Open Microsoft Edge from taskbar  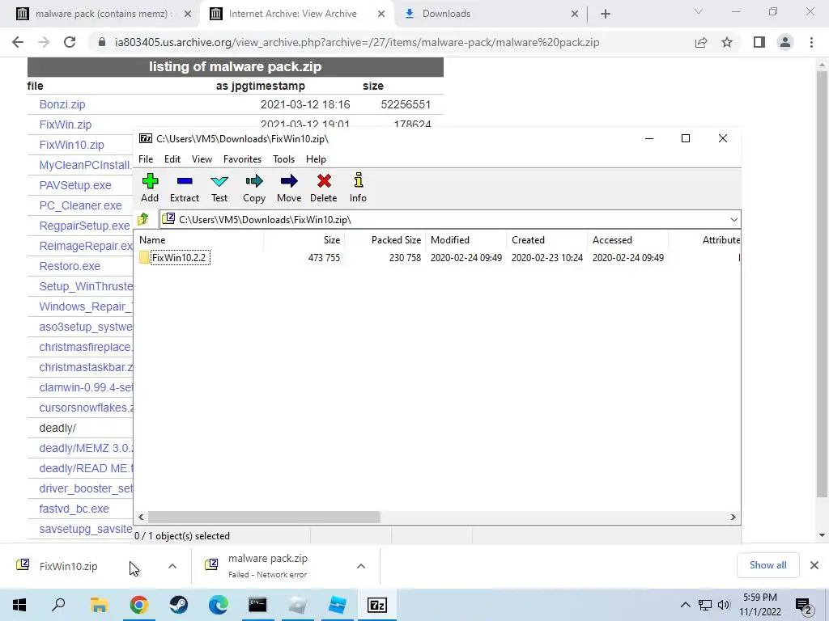coord(218,605)
